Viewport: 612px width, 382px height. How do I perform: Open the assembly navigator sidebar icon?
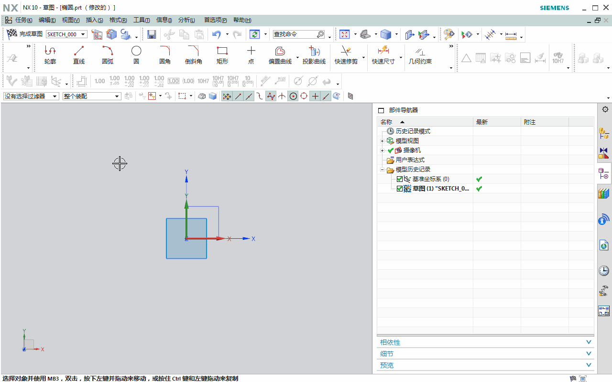point(604,133)
